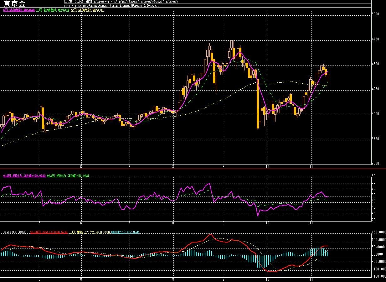Click month 9 label under RSI panel
Viewport: 386px width, 282px height.
point(224,223)
